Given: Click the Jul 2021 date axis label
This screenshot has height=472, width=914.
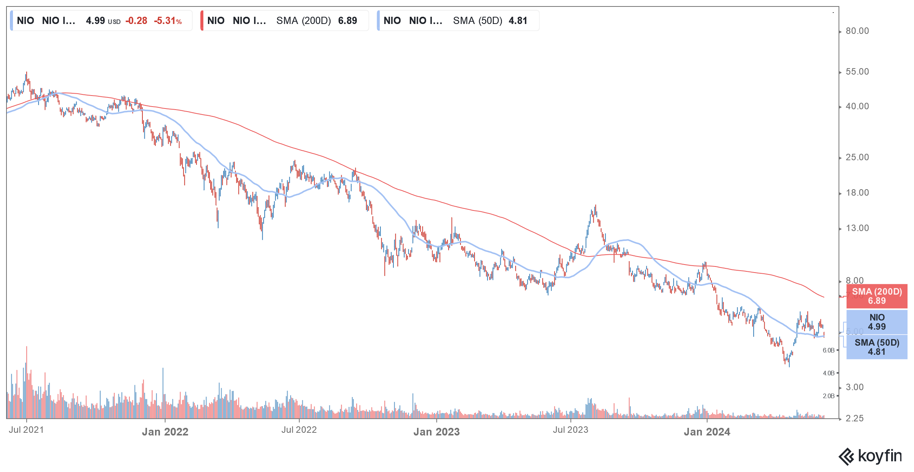Looking at the screenshot, I should (26, 430).
